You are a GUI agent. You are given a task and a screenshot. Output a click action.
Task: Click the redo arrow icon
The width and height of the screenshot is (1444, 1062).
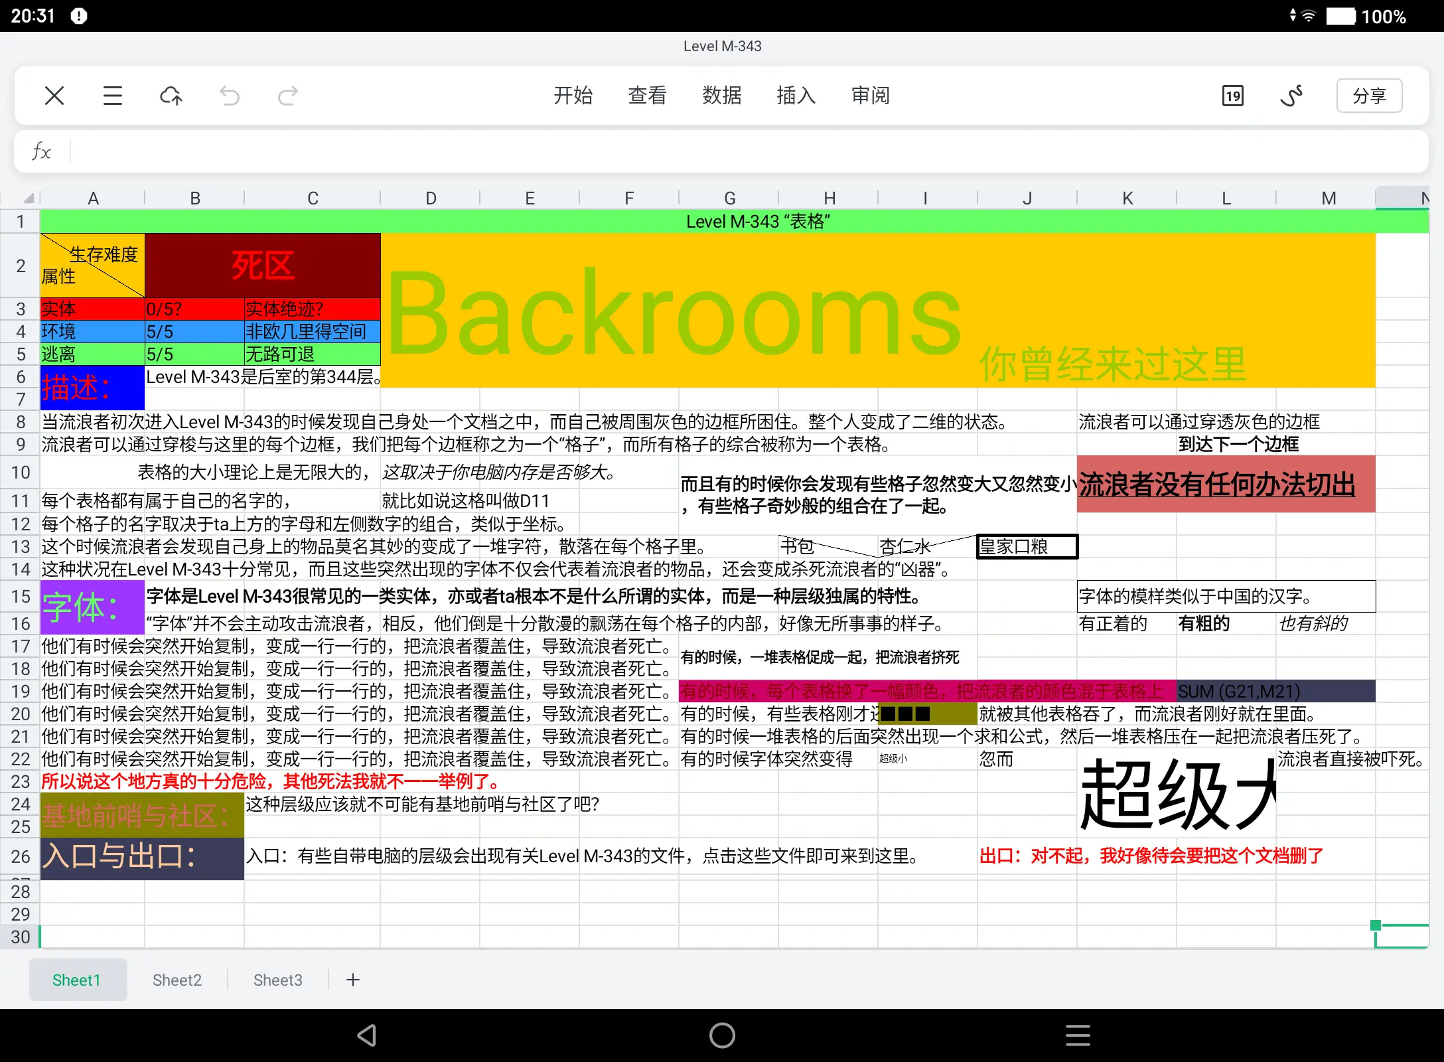tap(287, 96)
